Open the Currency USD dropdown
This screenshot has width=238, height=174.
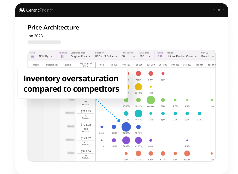pos(106,56)
